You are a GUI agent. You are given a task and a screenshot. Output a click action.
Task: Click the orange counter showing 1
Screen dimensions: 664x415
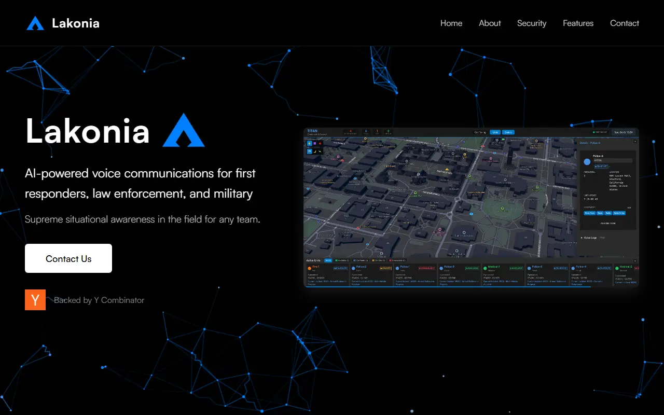(x=377, y=132)
